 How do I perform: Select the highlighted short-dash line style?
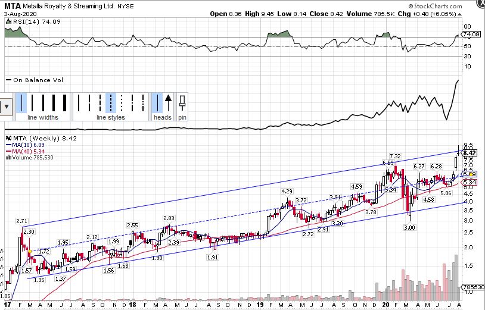click(x=111, y=103)
